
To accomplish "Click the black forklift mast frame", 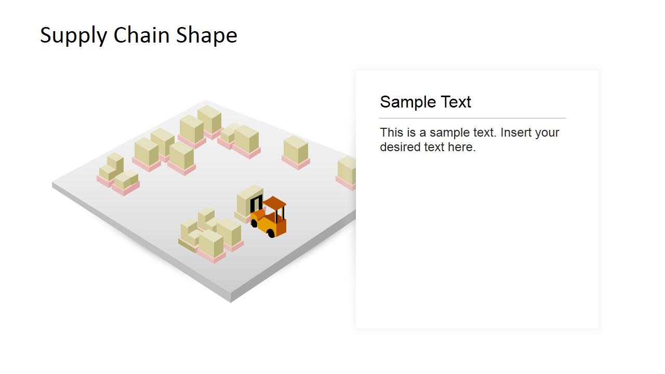I will pyautogui.click(x=256, y=203).
